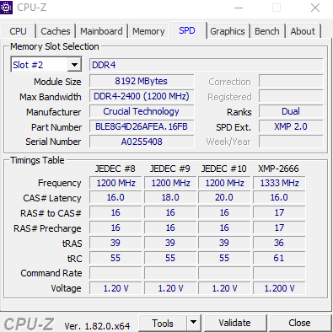
Task: Go to the Mainboard tab
Action: tap(101, 31)
